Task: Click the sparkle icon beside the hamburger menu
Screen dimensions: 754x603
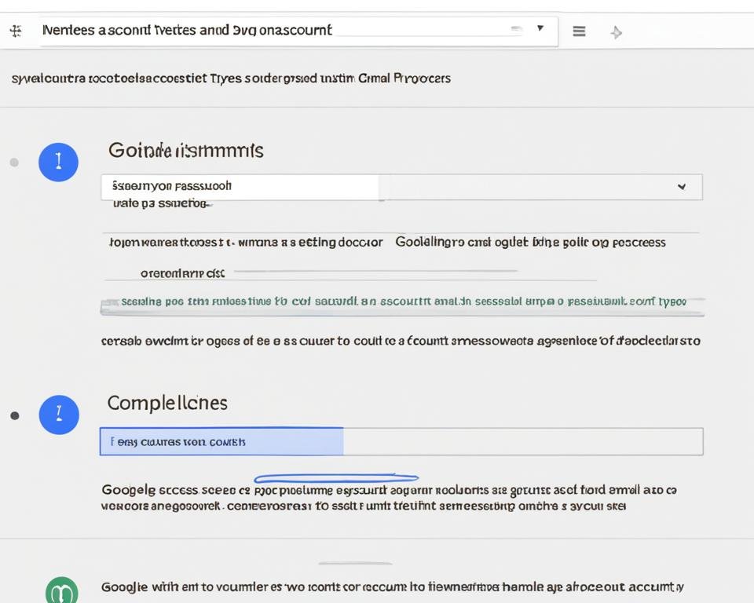Action: pyautogui.click(x=617, y=32)
